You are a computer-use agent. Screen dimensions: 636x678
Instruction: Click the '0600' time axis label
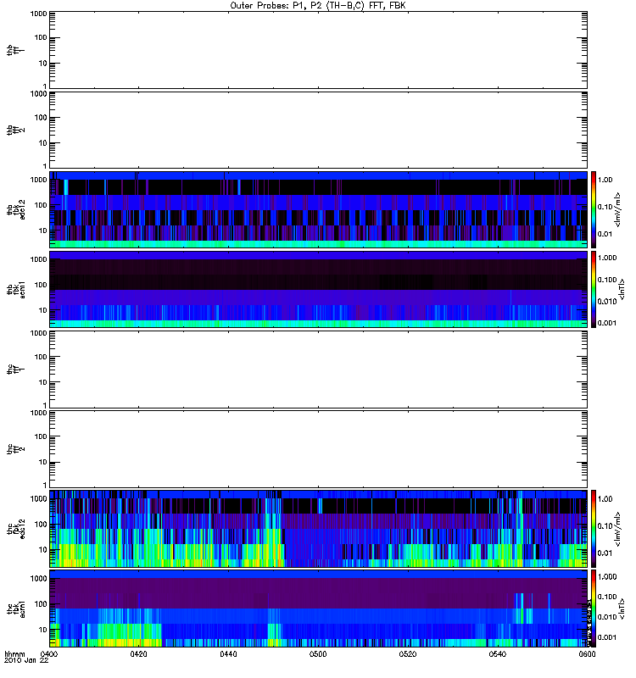point(587,654)
